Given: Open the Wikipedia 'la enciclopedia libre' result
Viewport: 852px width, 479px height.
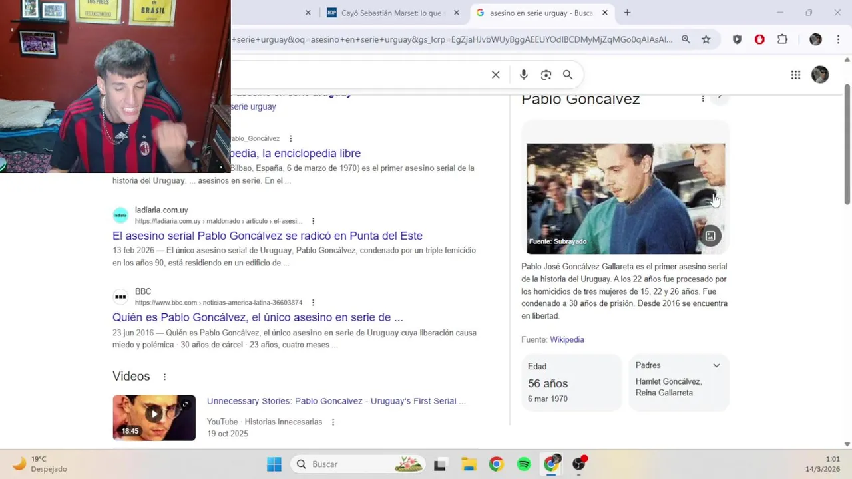Looking at the screenshot, I should pyautogui.click(x=296, y=153).
